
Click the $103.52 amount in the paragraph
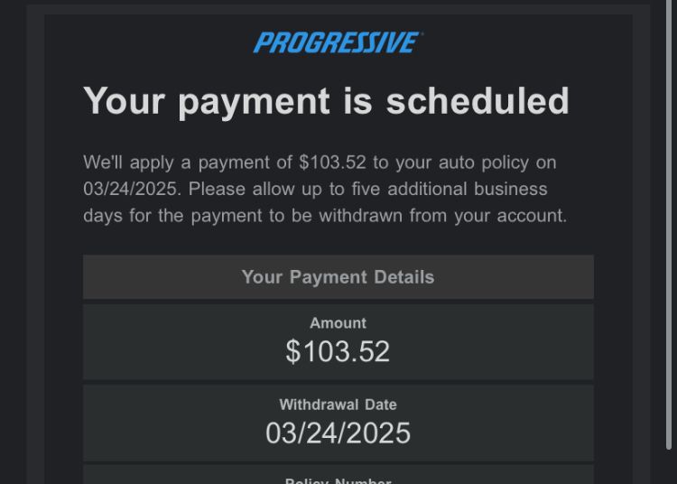tap(332, 163)
